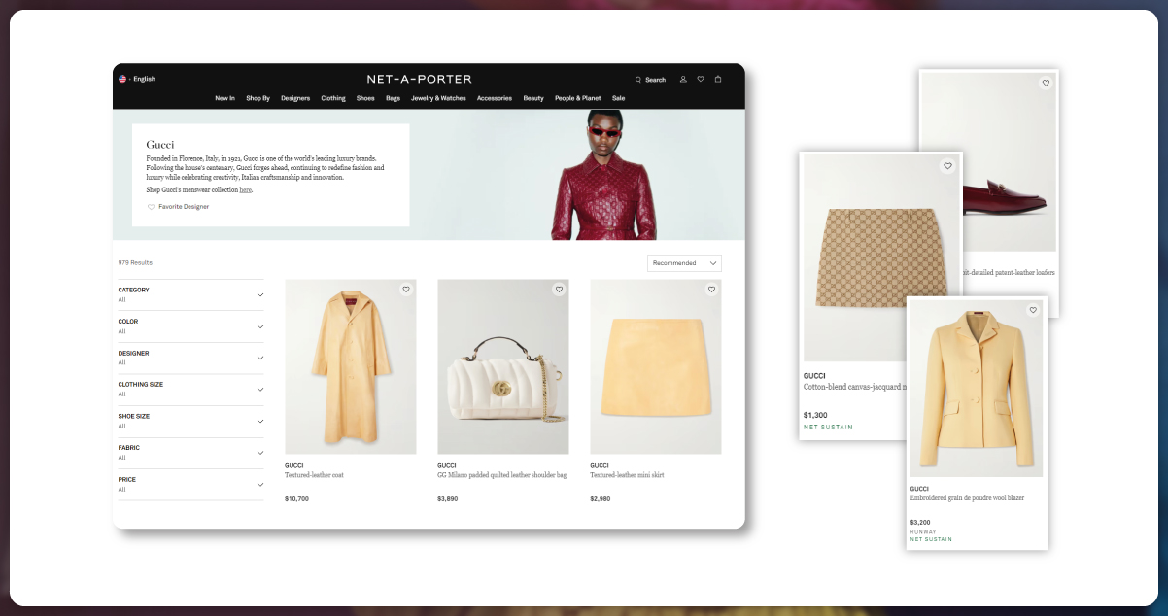
Task: Open the Textured-leather mini skirt title
Action: (627, 475)
